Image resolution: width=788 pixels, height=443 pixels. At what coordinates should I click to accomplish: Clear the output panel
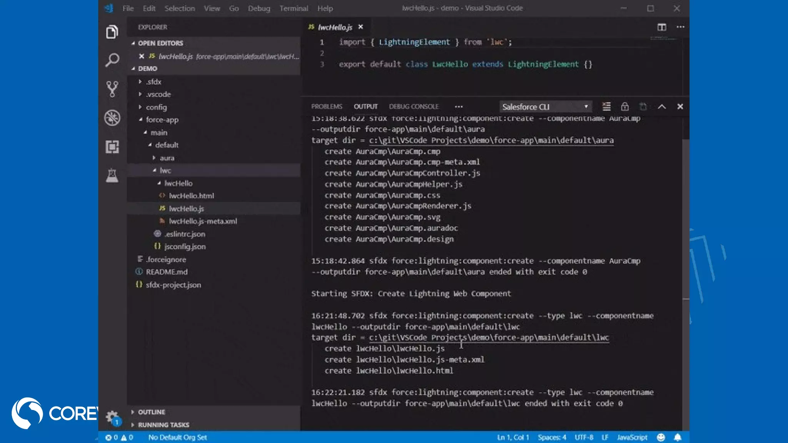606,107
